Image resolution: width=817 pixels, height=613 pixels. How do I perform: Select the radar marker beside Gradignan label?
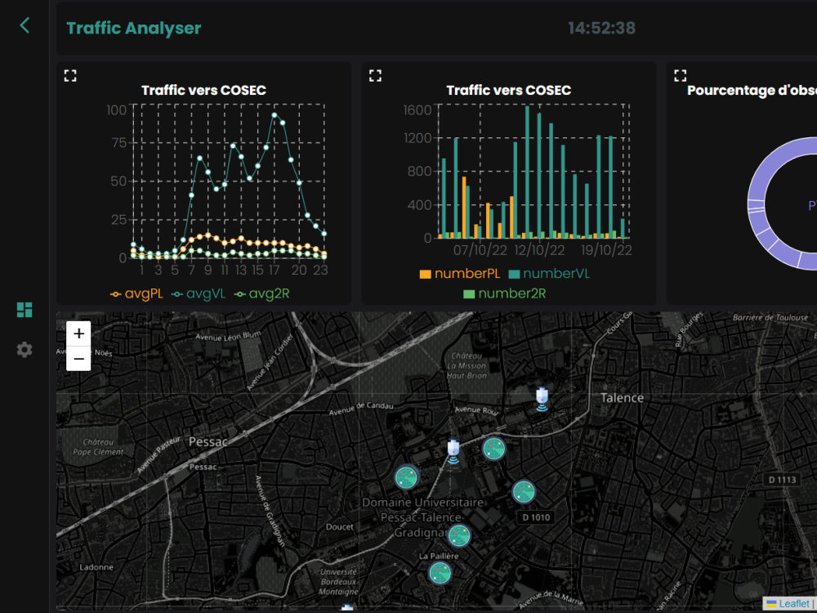[x=459, y=535]
